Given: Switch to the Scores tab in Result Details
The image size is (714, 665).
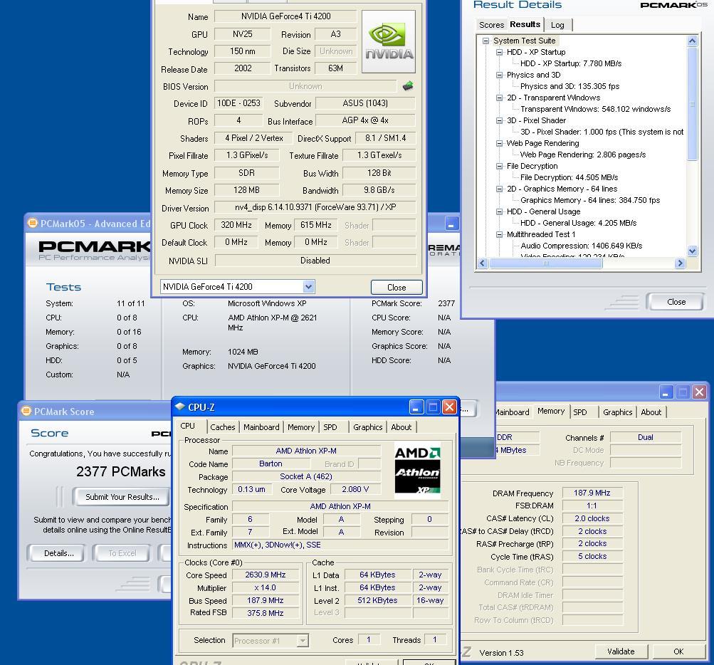Looking at the screenshot, I should (x=491, y=25).
